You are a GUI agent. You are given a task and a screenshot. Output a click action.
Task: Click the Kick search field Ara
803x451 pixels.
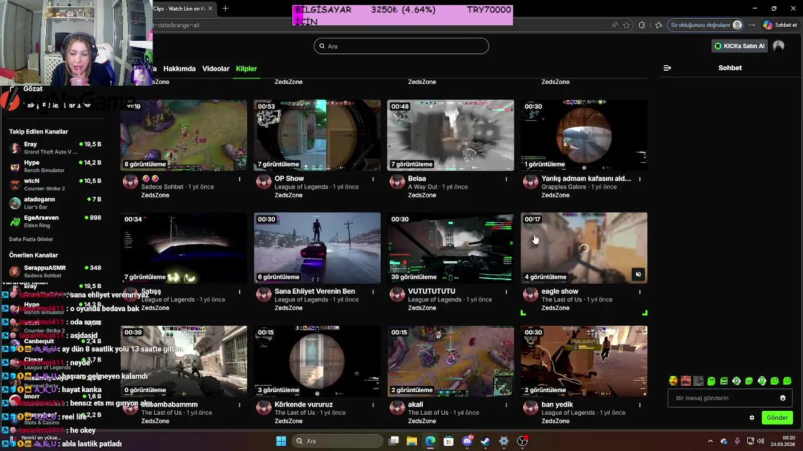401,46
